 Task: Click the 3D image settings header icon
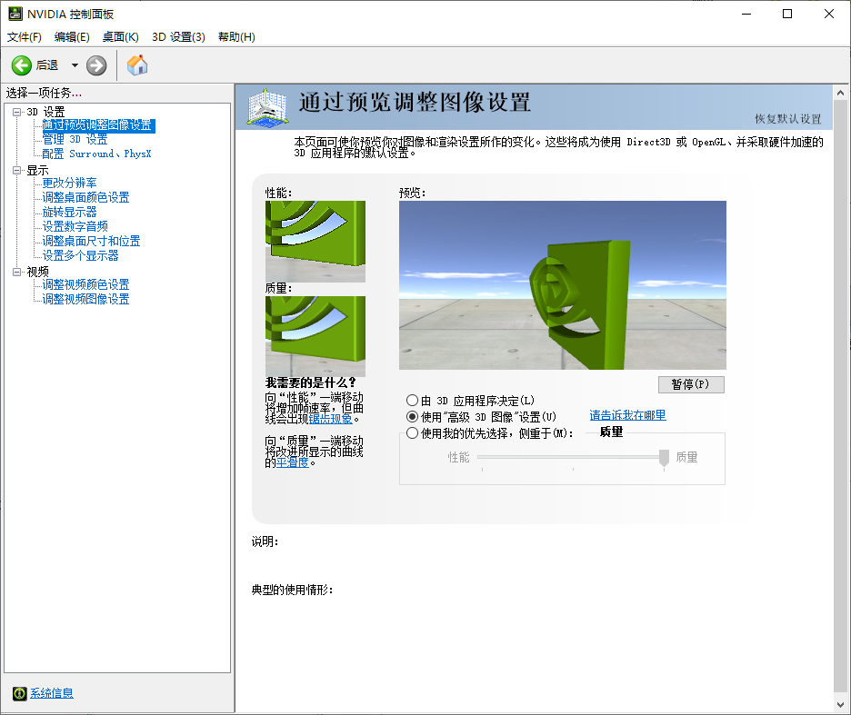point(267,106)
